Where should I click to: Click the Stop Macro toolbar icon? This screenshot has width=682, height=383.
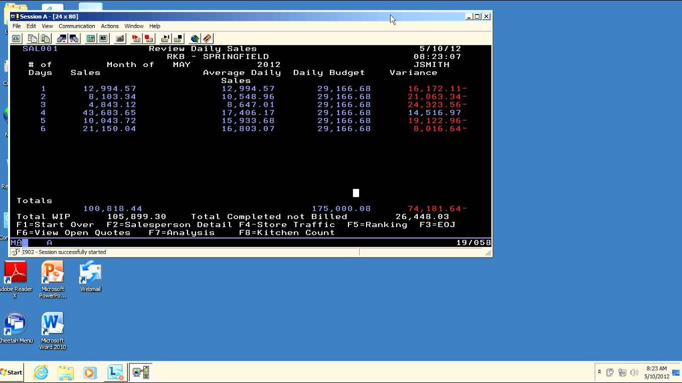click(x=149, y=38)
